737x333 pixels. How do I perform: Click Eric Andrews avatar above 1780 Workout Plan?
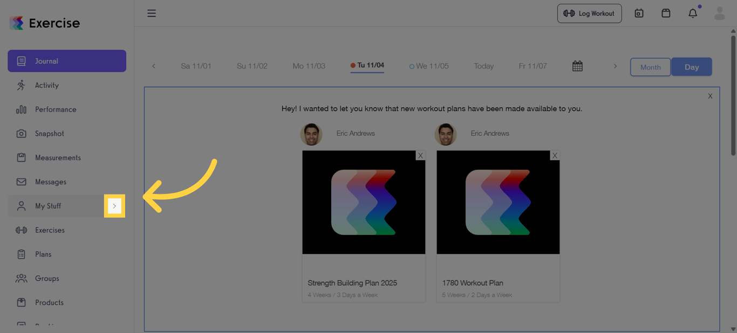[446, 134]
